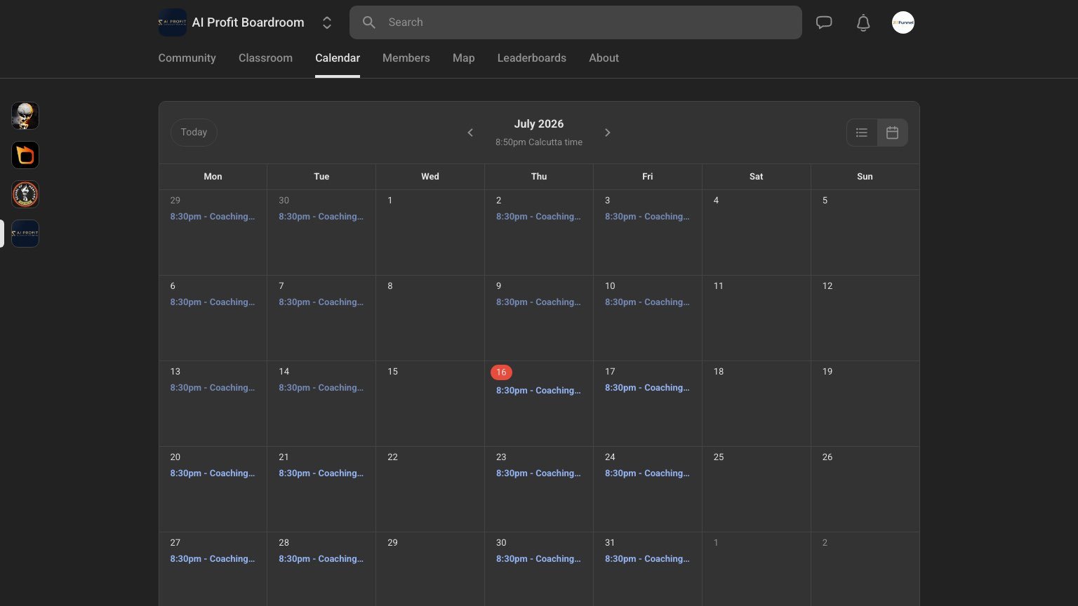Switch to the round emblem community in sidebar
Image resolution: width=1078 pixels, height=606 pixels.
point(25,194)
